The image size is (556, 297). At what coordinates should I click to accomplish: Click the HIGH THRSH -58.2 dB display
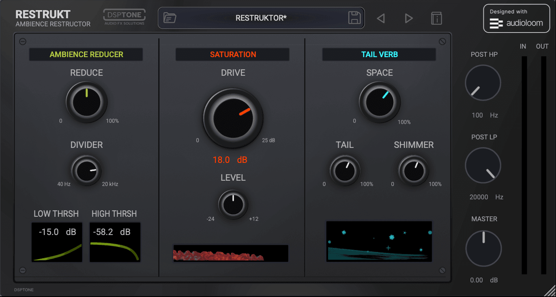(x=115, y=242)
